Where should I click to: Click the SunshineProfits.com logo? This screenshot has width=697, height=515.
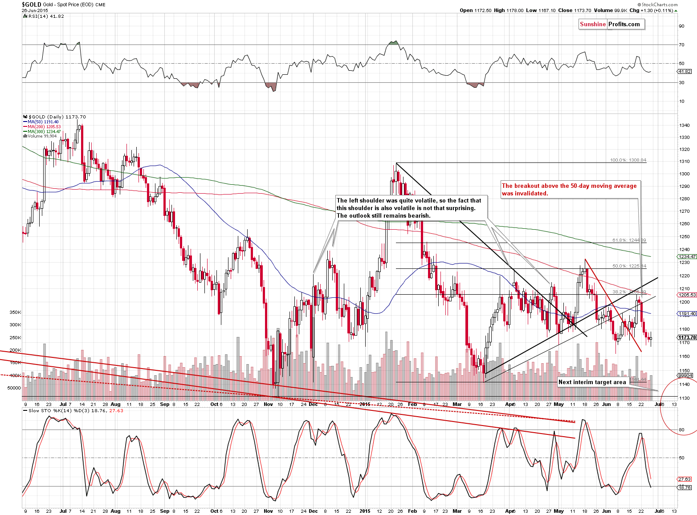[611, 24]
